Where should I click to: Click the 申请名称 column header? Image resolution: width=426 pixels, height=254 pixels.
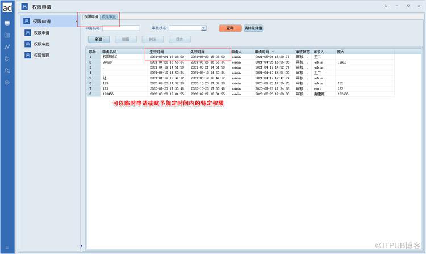click(x=124, y=52)
